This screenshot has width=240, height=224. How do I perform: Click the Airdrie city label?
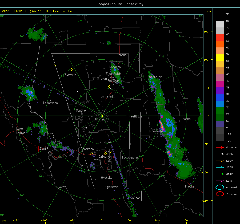105,142
